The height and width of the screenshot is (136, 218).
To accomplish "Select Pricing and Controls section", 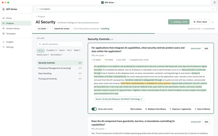I will coord(60,79).
